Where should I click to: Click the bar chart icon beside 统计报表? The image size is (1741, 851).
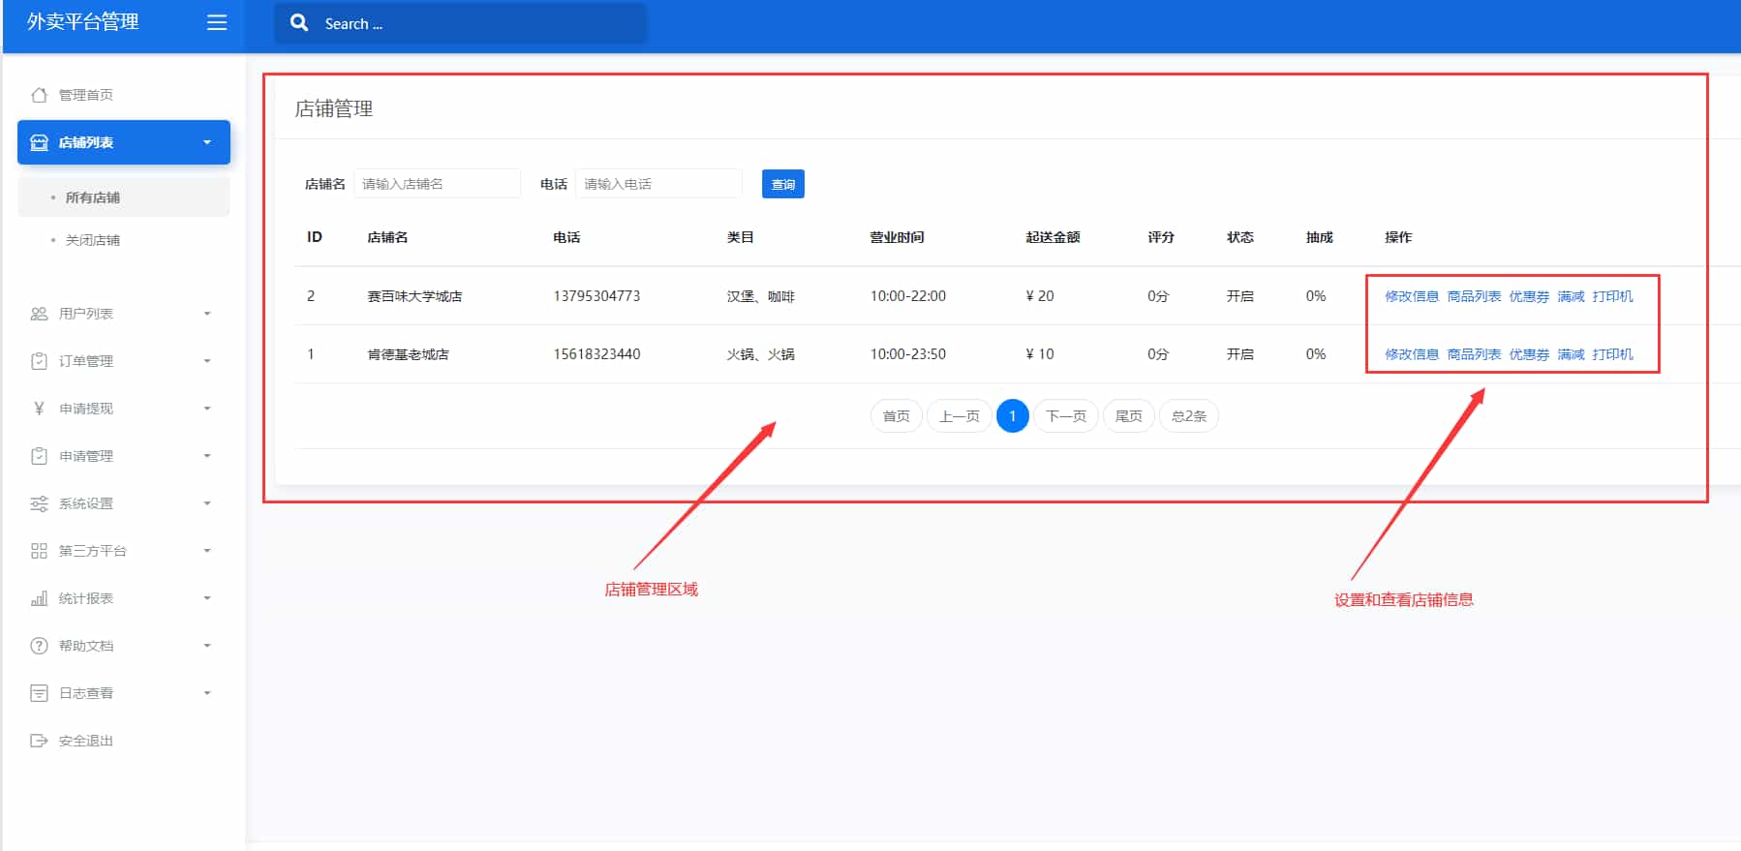tap(39, 598)
